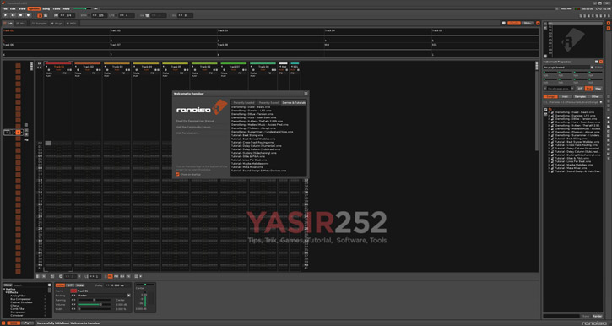Collapse the Effects tree node

pos(7,292)
